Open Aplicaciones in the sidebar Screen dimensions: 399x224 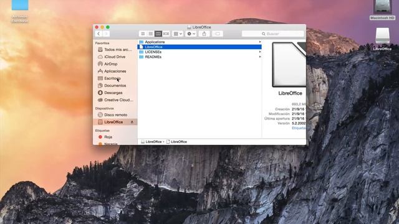115,71
